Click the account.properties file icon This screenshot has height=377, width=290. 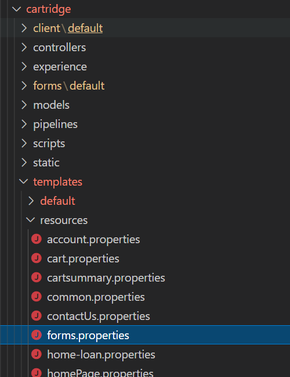point(37,239)
